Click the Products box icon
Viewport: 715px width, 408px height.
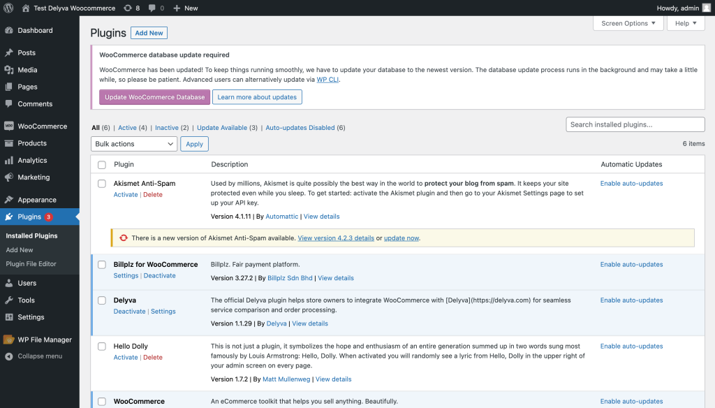tap(8, 143)
